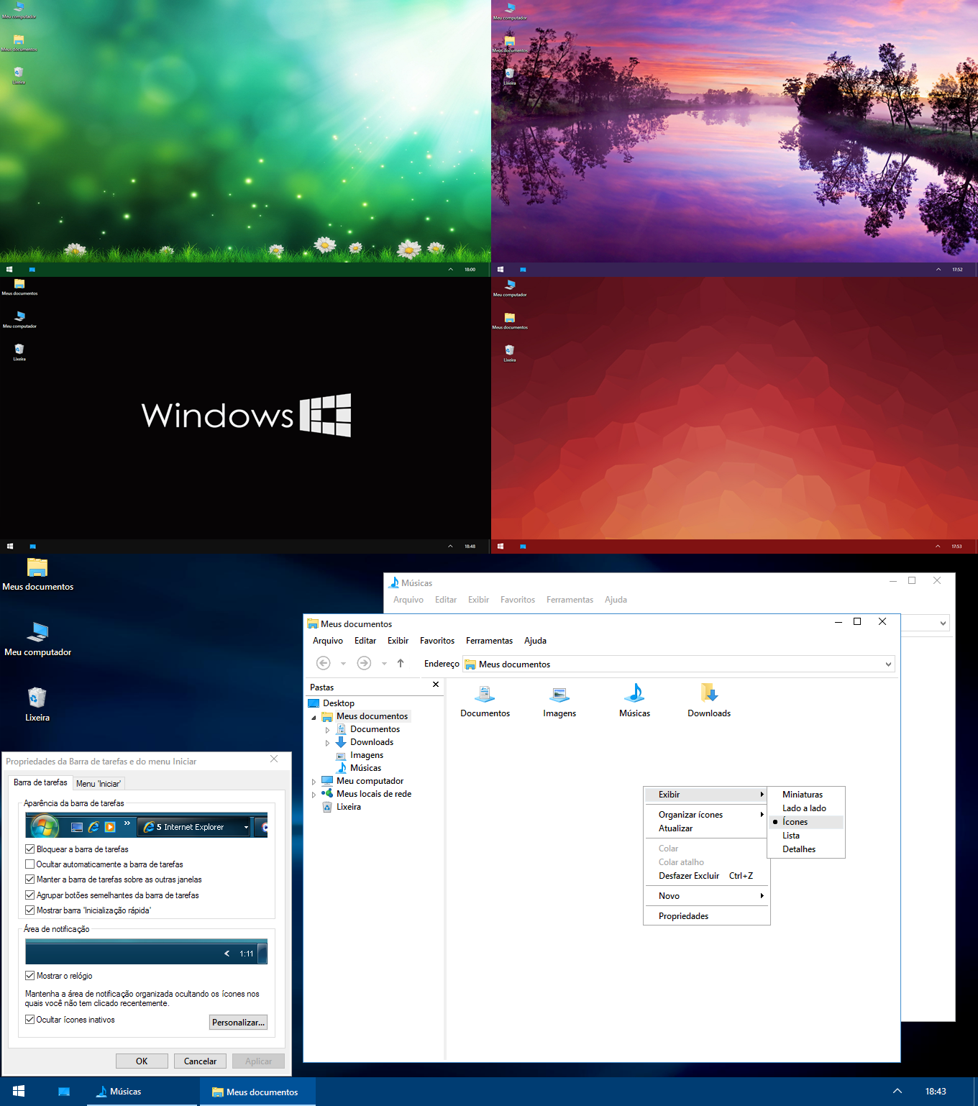978x1106 pixels.
Task: Open forward button history dropdown arrow
Action: (x=384, y=664)
